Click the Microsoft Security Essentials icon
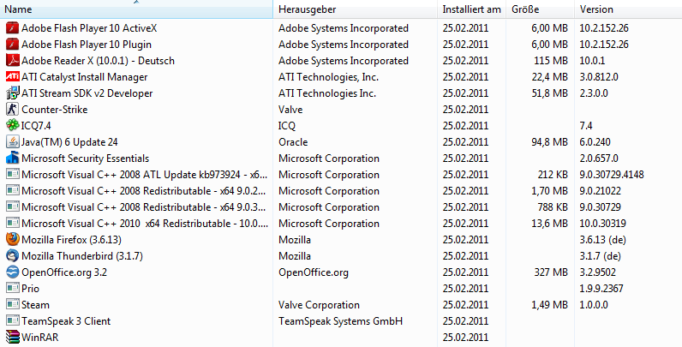Screen dimensions: 682x347 (x=13, y=159)
